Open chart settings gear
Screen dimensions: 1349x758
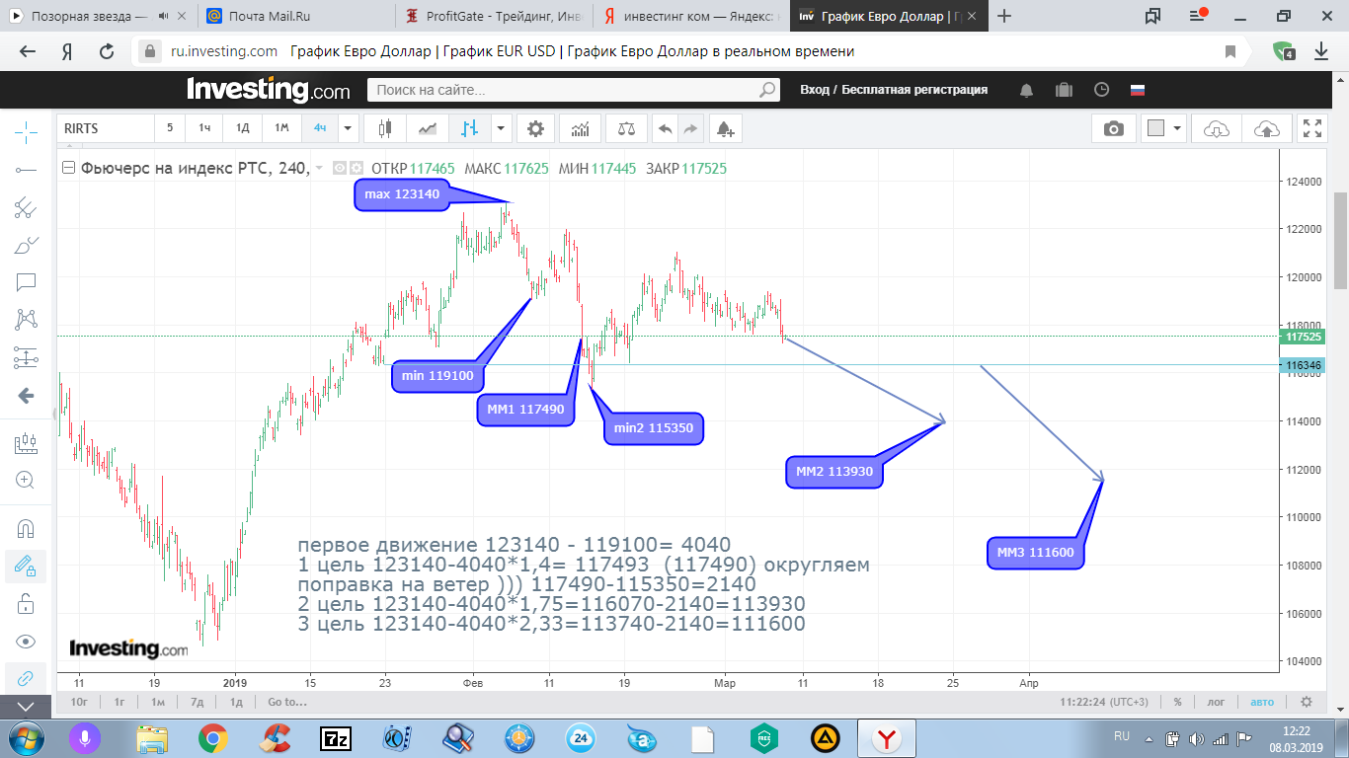click(x=535, y=128)
